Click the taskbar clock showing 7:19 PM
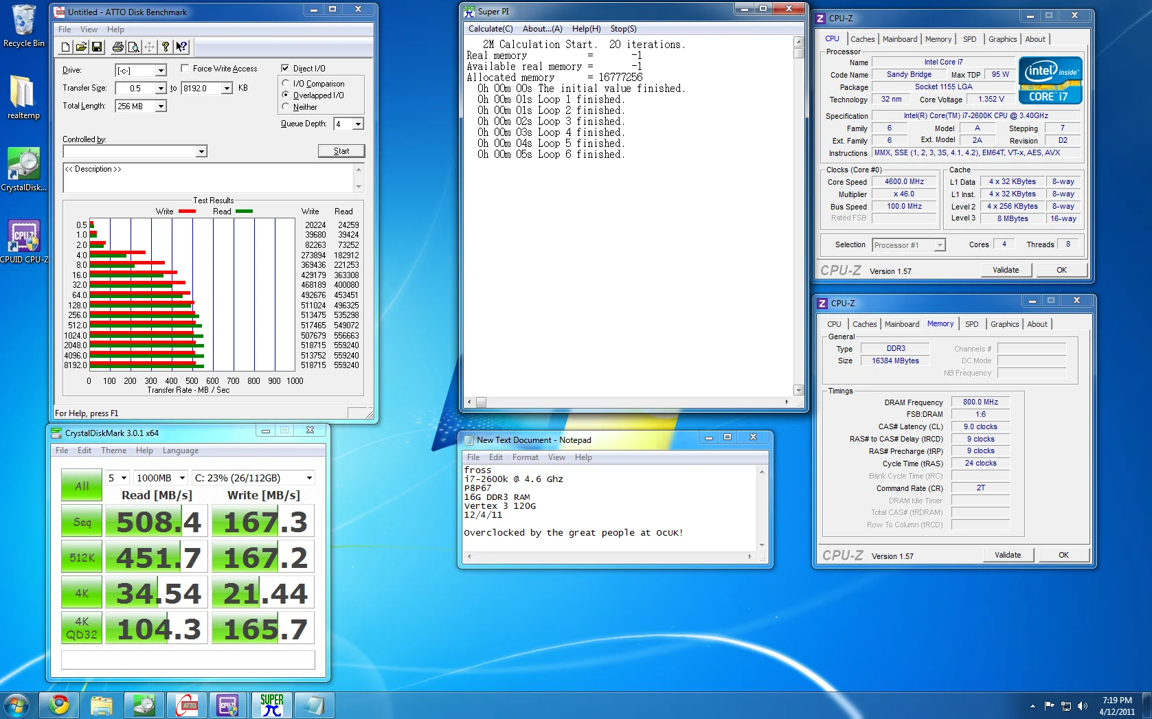The height and width of the screenshot is (719, 1152). point(1117,706)
